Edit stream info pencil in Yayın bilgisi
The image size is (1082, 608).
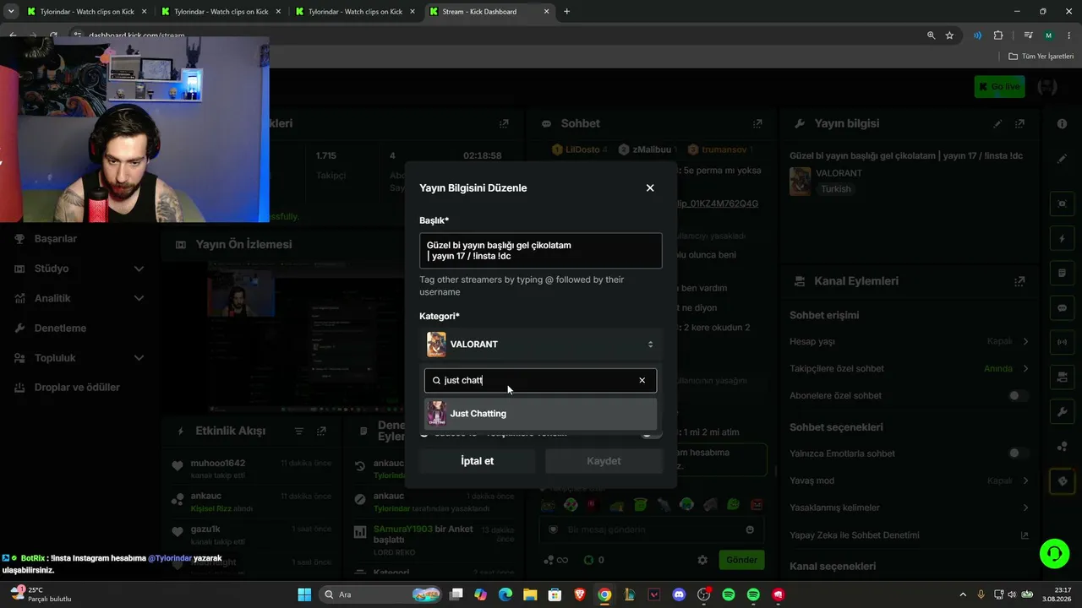coord(997,123)
